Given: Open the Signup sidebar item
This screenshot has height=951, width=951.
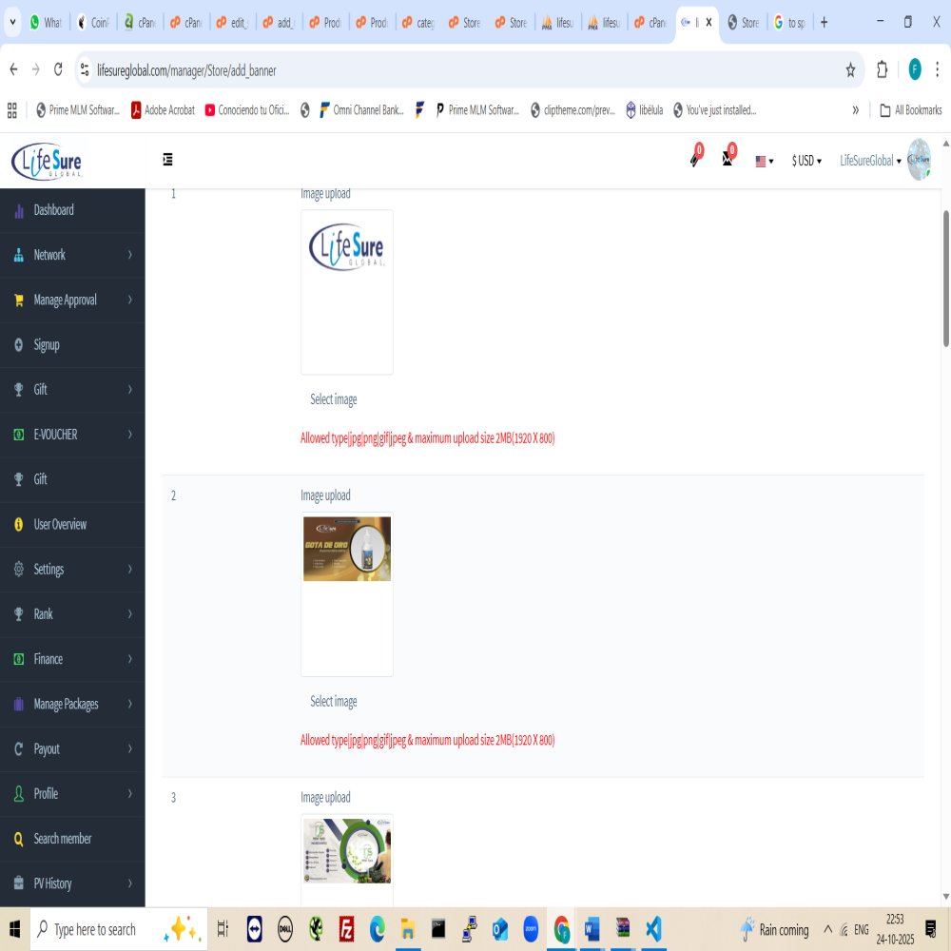Looking at the screenshot, I should point(47,345).
